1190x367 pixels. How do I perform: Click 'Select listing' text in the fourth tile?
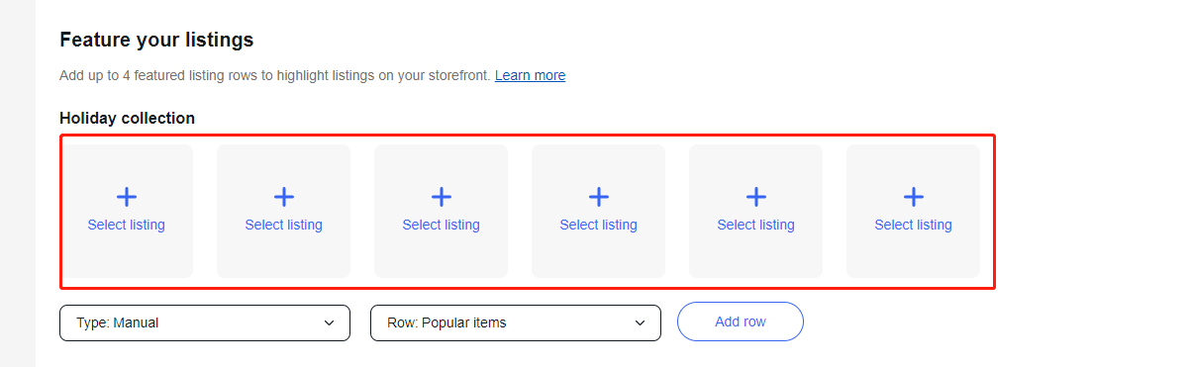[599, 225]
